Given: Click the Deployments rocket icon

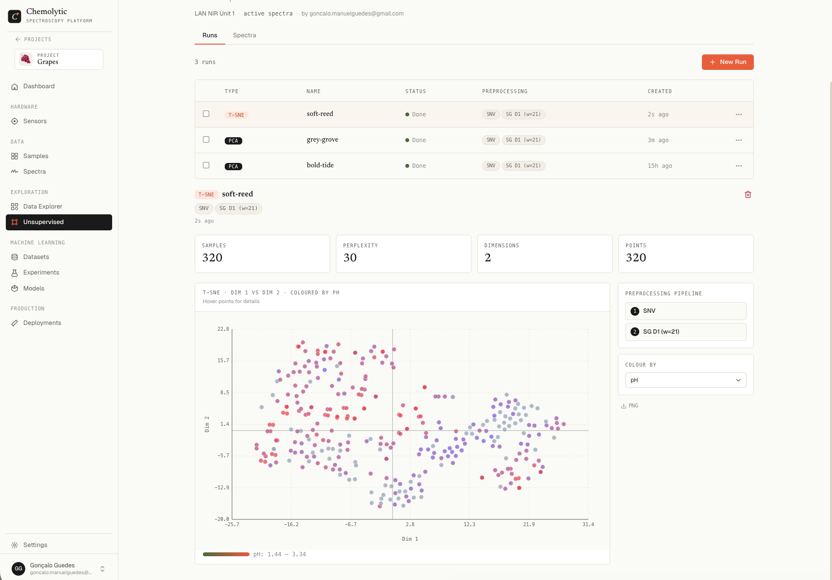Looking at the screenshot, I should (15, 323).
